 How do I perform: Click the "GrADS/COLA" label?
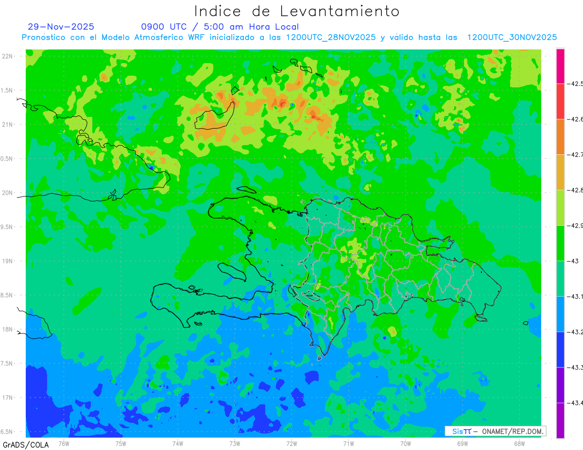(x=26, y=444)
